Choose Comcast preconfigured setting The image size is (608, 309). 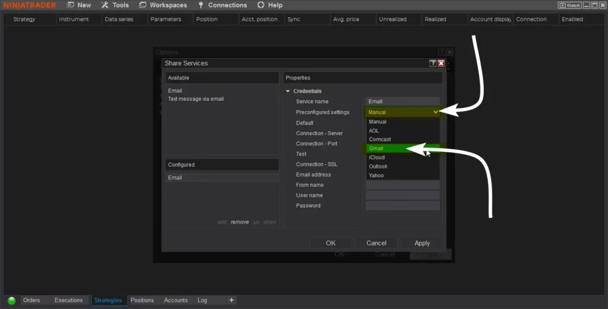pyautogui.click(x=403, y=139)
